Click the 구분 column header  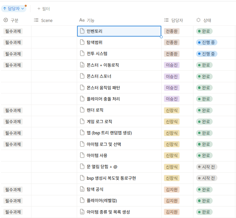(x=11, y=20)
